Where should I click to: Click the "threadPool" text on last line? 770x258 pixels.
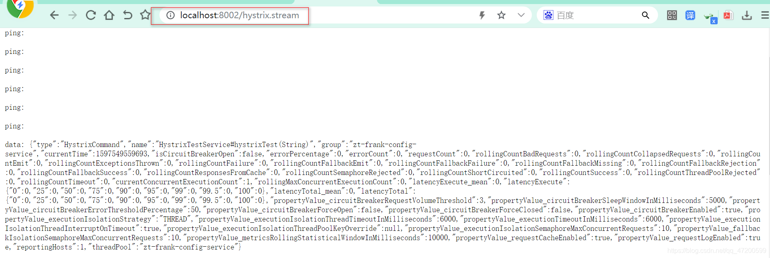point(112,247)
